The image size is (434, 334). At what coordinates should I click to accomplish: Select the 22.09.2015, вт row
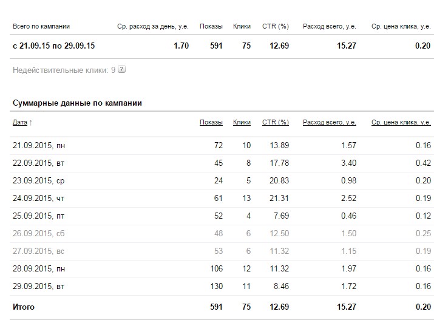pyautogui.click(x=222, y=163)
